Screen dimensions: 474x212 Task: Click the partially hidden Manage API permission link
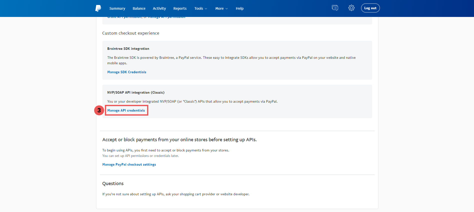[x=167, y=17]
